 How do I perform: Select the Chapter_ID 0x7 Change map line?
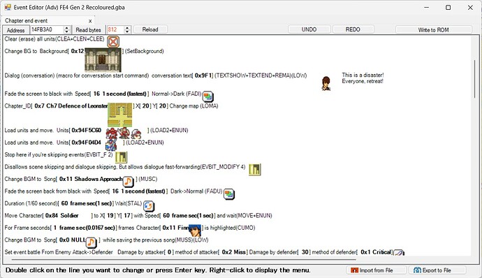point(111,105)
